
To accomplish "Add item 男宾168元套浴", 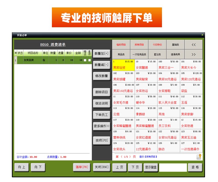I will pos(123,88).
